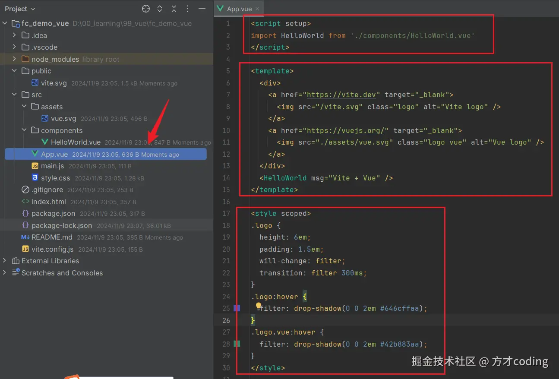This screenshot has height=379, width=559.
Task: Click the JS icon beside main.js
Action: tap(35, 166)
